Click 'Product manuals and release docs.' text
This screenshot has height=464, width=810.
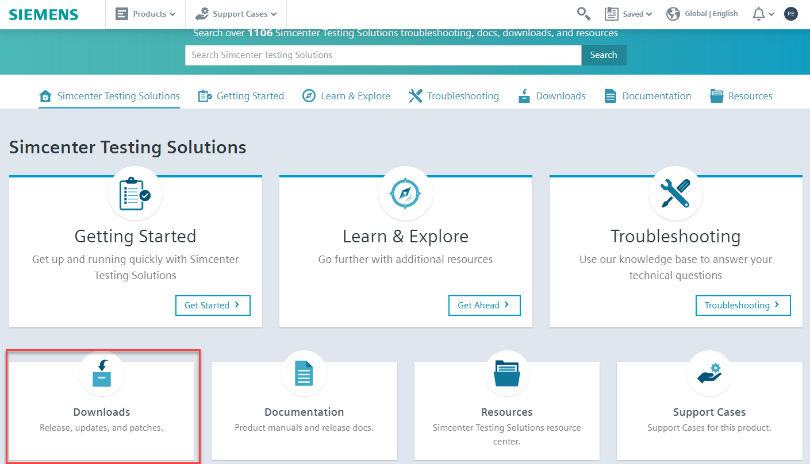(x=304, y=428)
